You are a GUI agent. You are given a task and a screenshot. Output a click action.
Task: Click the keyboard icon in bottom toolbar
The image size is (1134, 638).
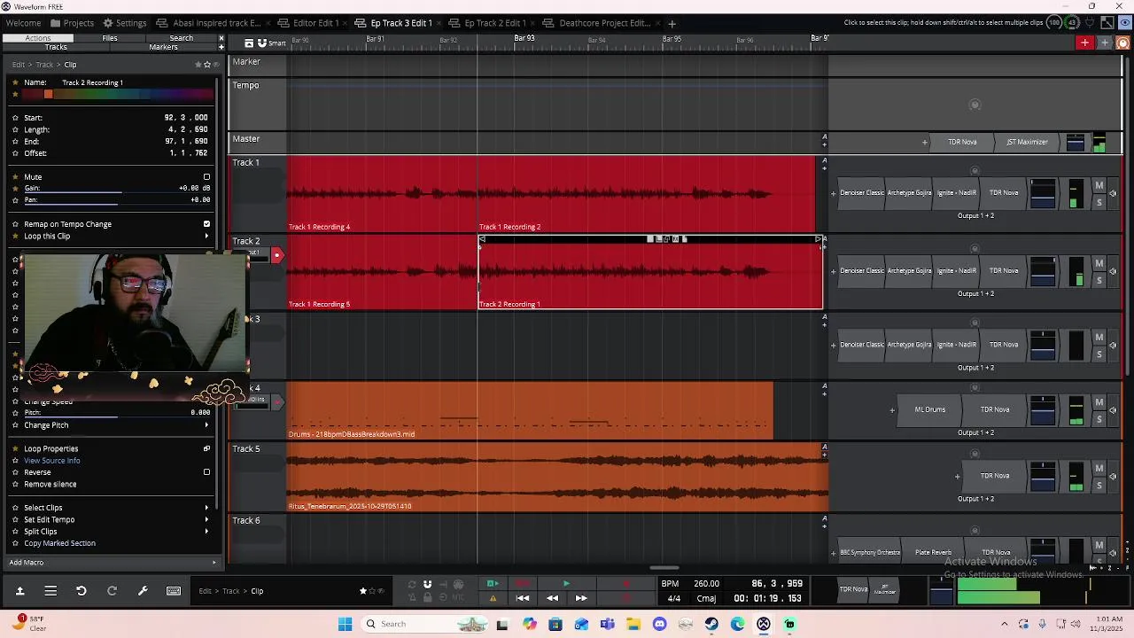tap(174, 591)
